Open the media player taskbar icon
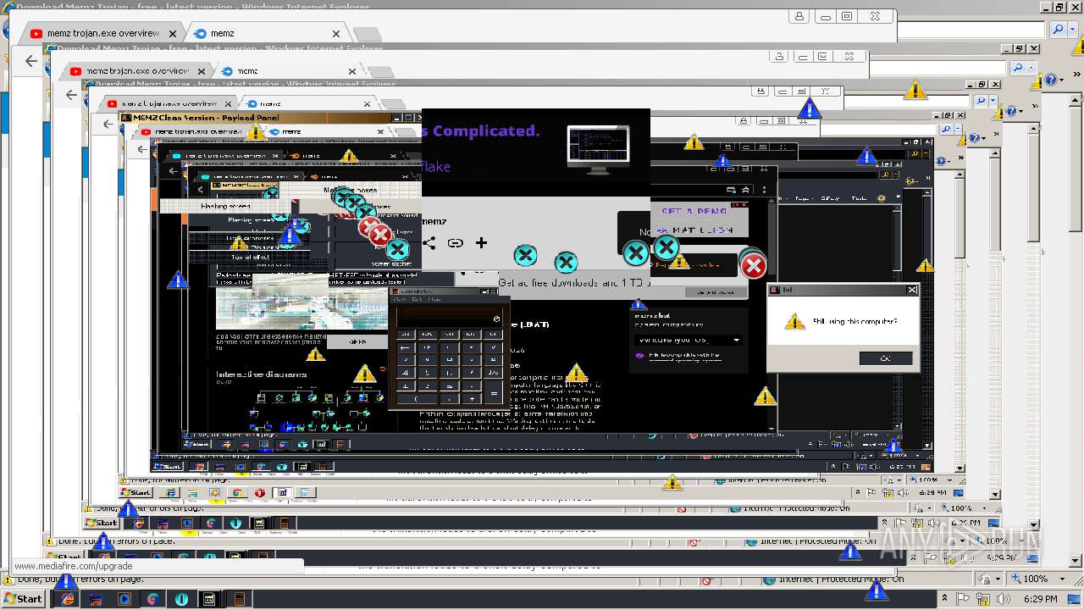 coord(124,599)
